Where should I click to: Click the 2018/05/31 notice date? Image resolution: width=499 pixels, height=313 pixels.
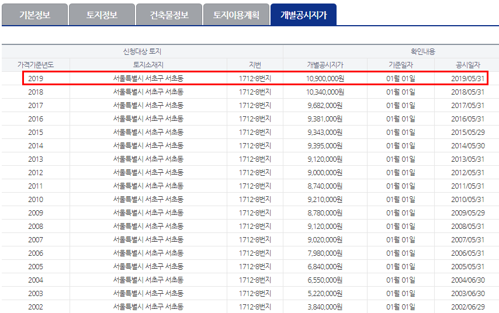(468, 92)
